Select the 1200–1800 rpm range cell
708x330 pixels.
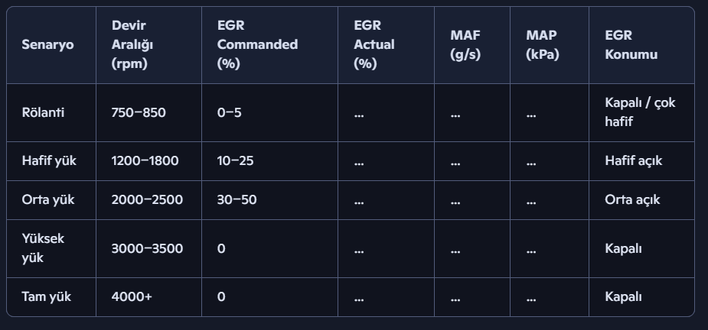tap(145, 160)
